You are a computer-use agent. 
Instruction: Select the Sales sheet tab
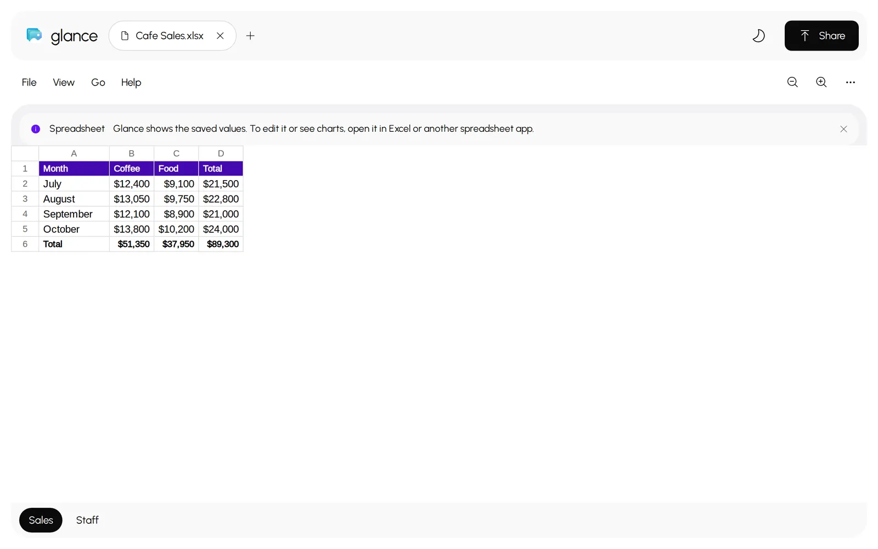tap(41, 520)
